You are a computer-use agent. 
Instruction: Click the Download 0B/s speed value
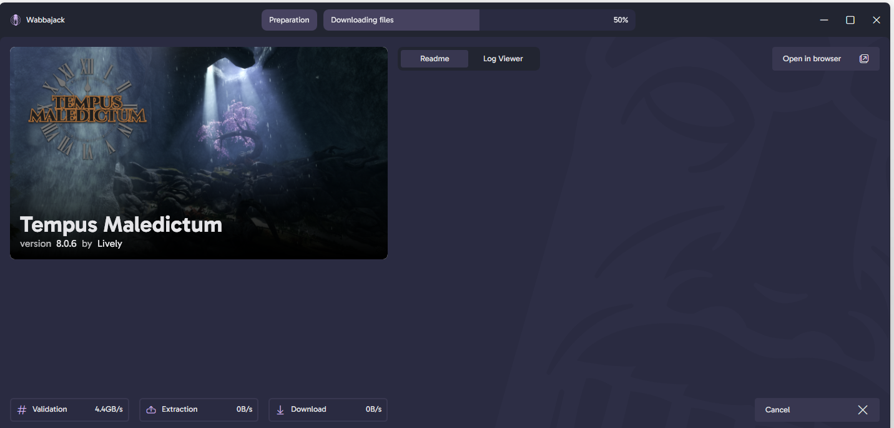pos(373,409)
